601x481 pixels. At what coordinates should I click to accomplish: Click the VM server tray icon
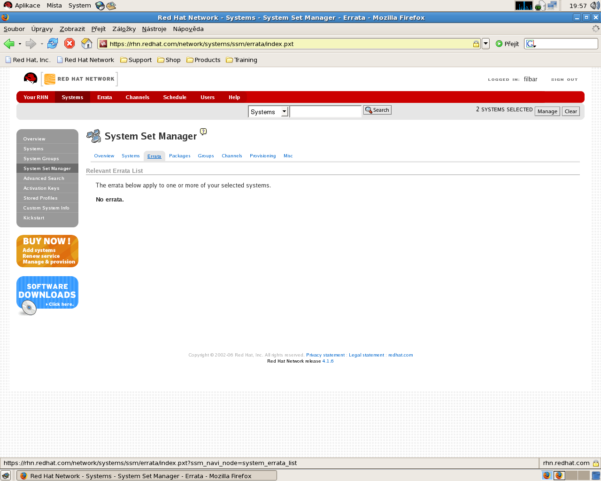pyautogui.click(x=540, y=6)
